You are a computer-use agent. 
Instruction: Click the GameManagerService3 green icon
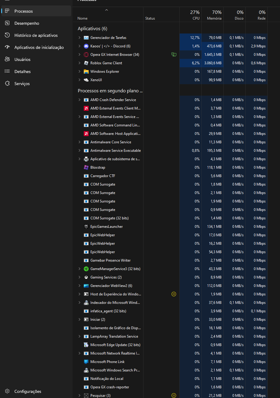click(x=86, y=269)
